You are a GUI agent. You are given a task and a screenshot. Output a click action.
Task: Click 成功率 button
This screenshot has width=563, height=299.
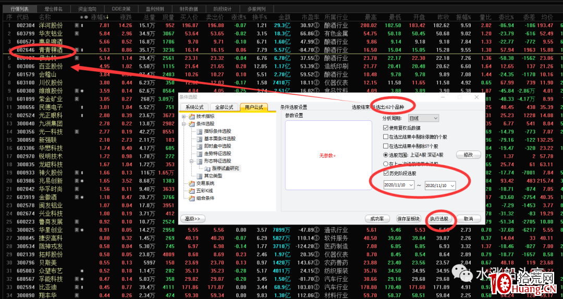click(x=377, y=219)
